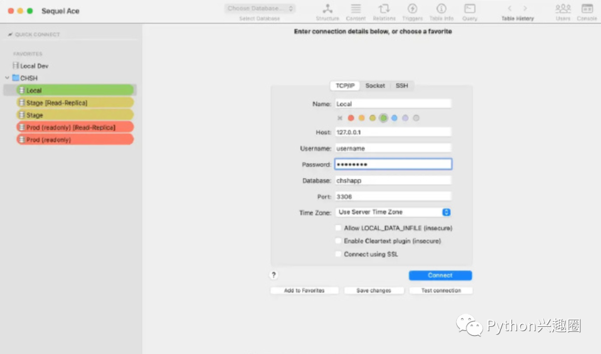The height and width of the screenshot is (354, 601).
Task: Open the Content view in toolbar
Action: coord(356,12)
